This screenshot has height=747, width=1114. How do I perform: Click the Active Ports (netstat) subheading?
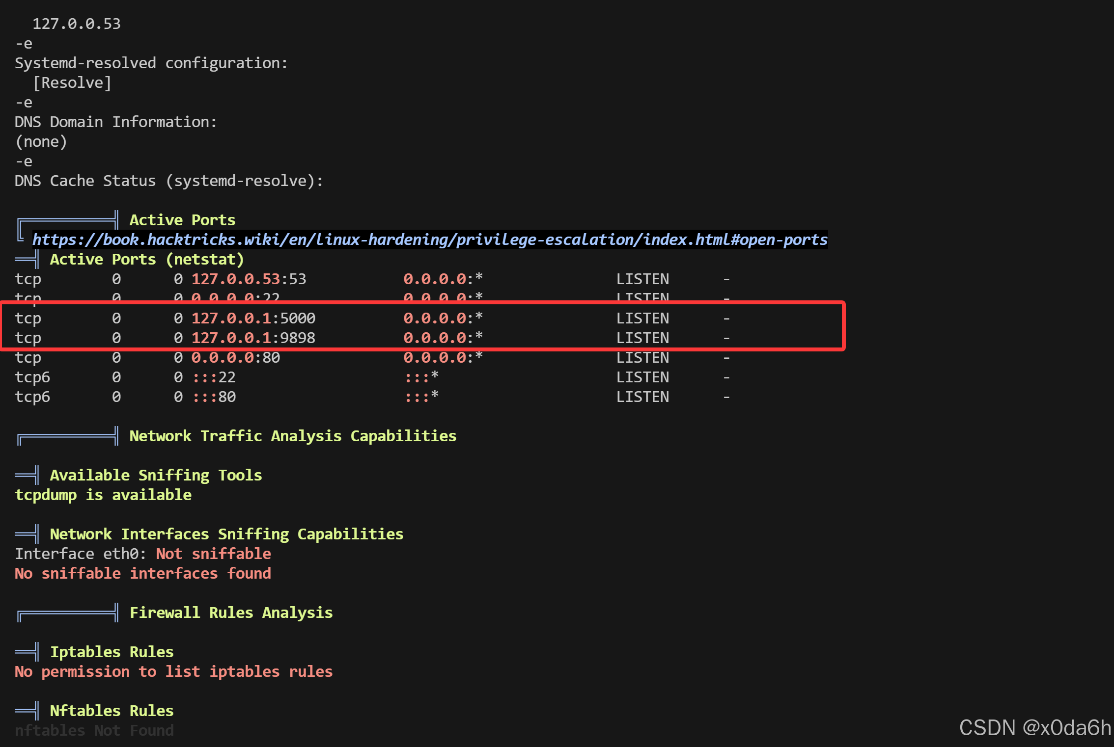pos(147,259)
